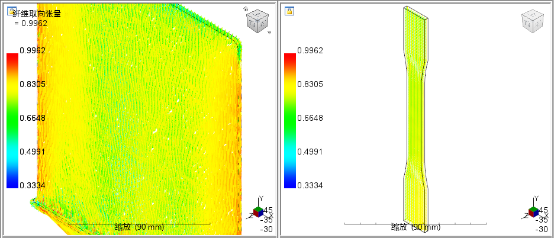Click legend value '0.8305' in right viewport
554x238 pixels.
point(310,84)
